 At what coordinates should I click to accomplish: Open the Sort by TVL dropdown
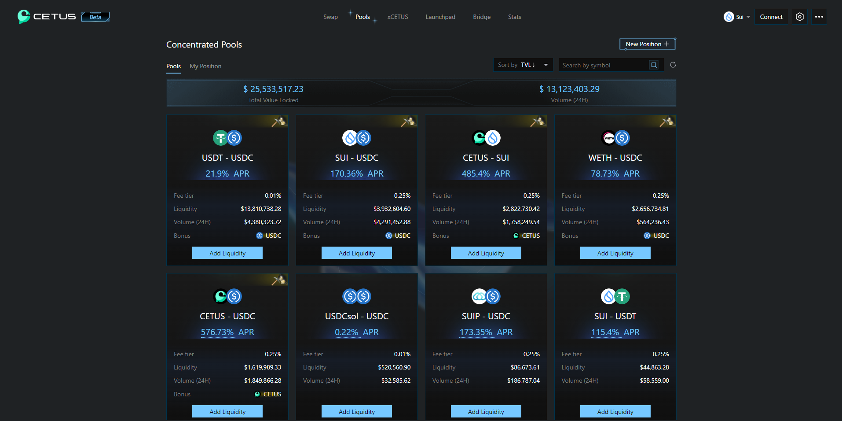[x=523, y=65]
